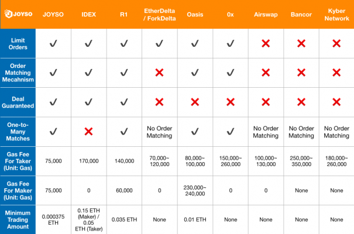Click the red X for Airswap Limit Orders
Image resolution: width=354 pixels, height=234 pixels.
(266, 43)
